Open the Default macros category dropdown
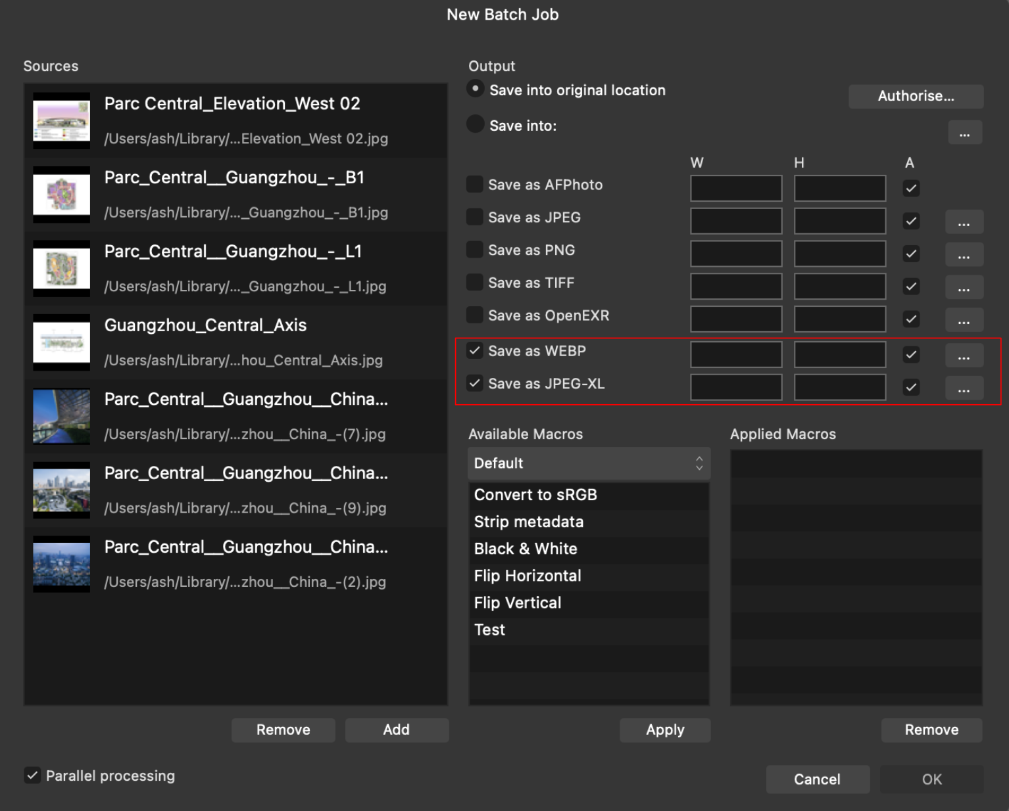The width and height of the screenshot is (1009, 811). point(589,463)
